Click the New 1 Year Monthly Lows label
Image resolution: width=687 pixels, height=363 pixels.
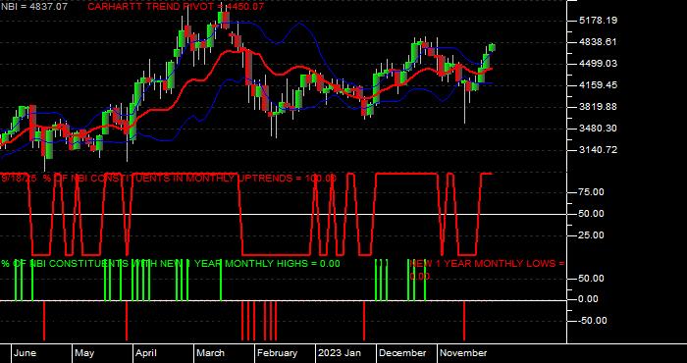pyautogui.click(x=487, y=270)
